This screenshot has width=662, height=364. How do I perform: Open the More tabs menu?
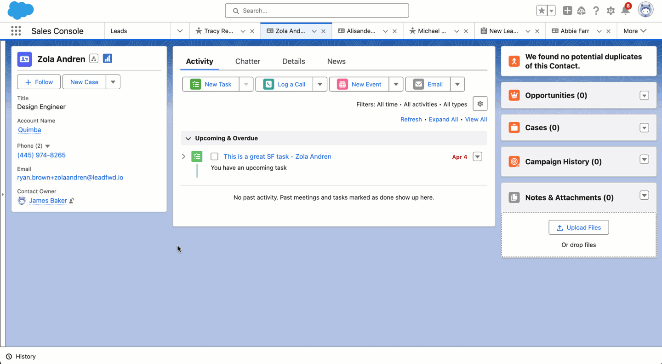coord(635,31)
